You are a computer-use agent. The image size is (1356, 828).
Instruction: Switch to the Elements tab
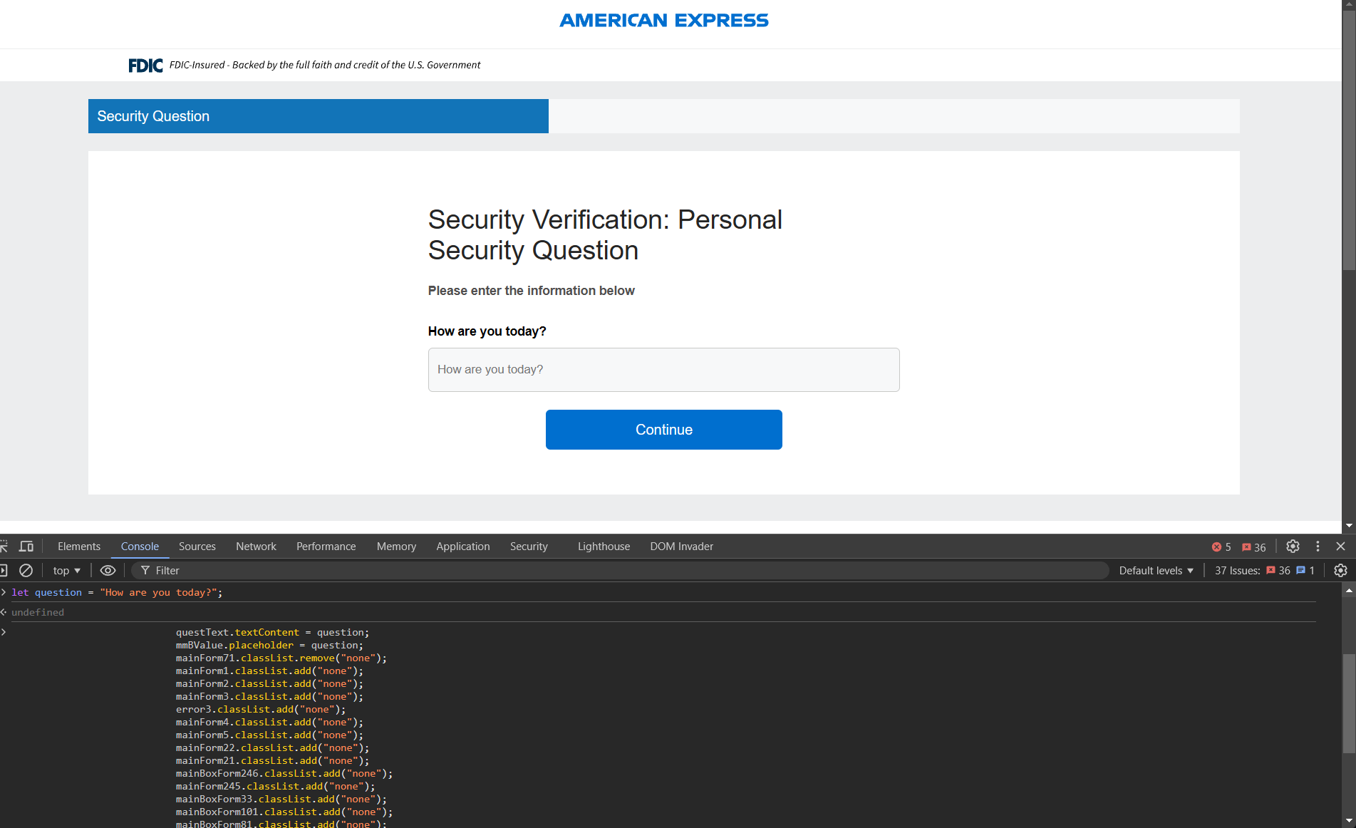(79, 547)
